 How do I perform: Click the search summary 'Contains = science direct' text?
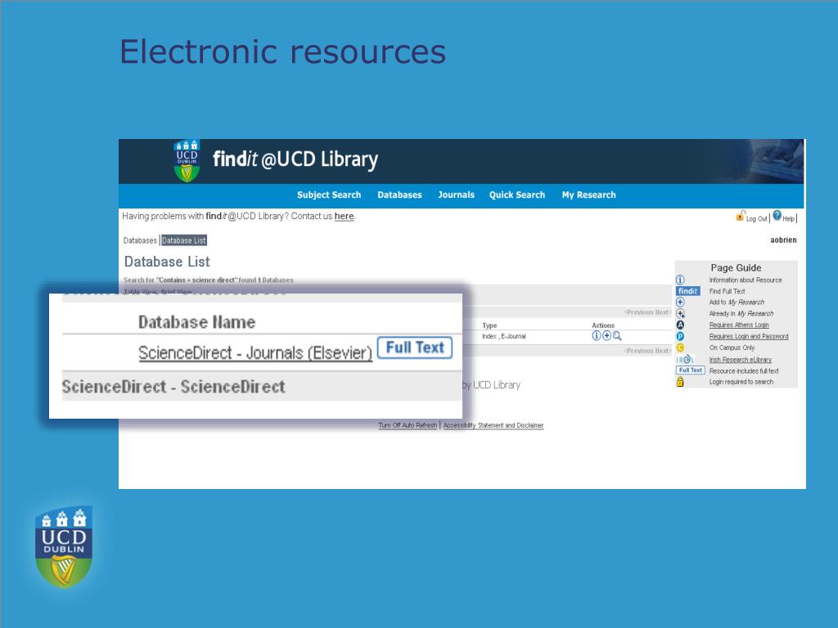196,280
